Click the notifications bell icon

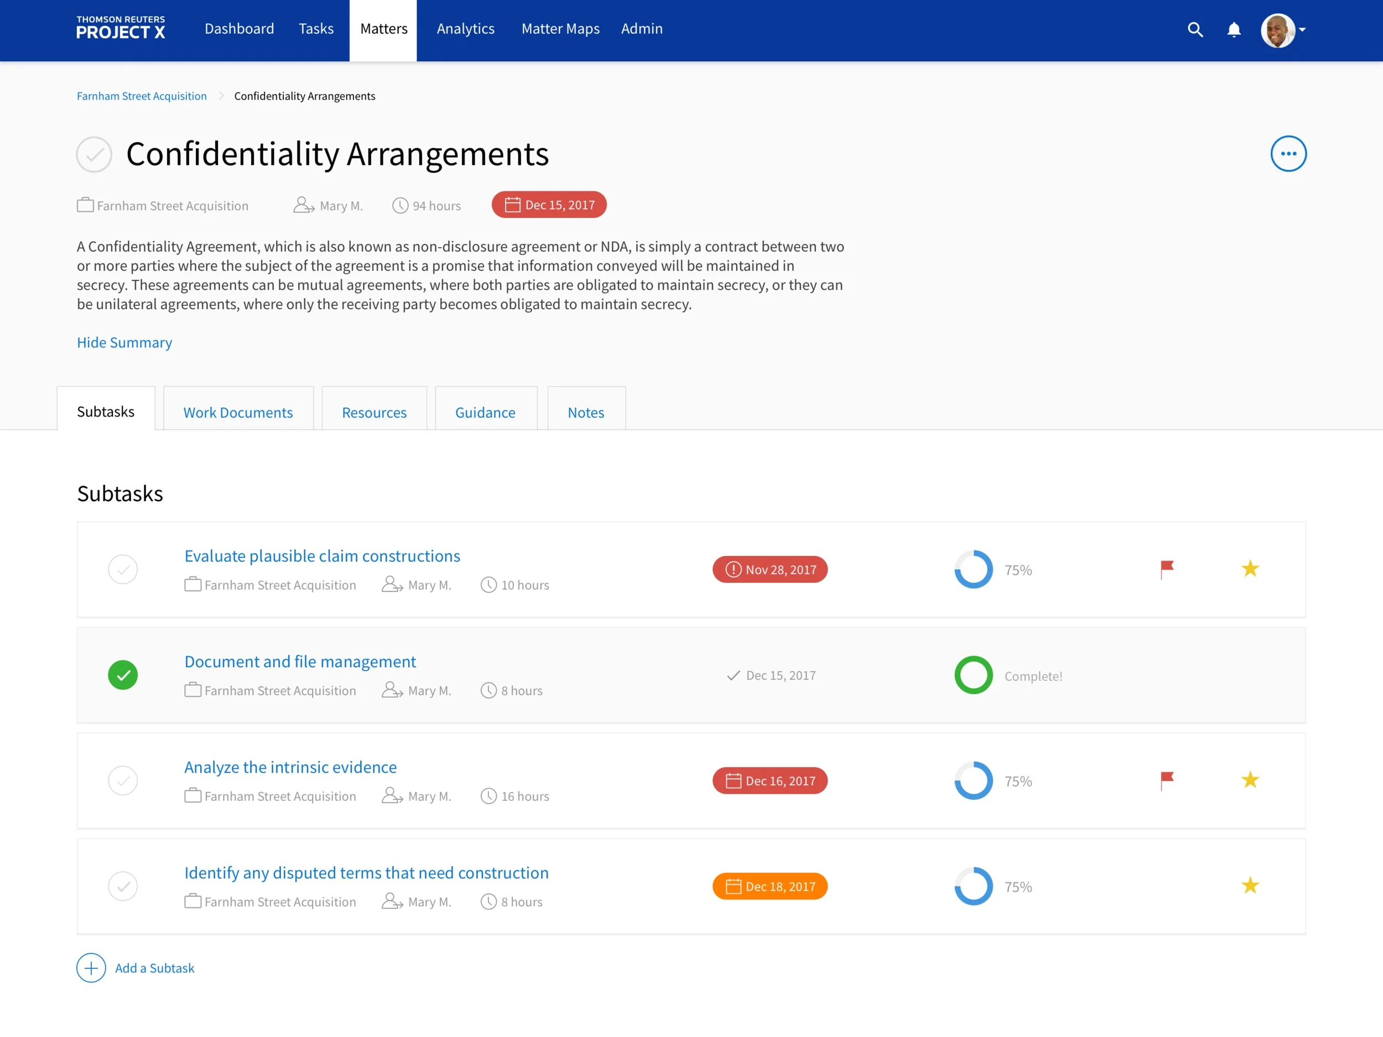pyautogui.click(x=1234, y=29)
